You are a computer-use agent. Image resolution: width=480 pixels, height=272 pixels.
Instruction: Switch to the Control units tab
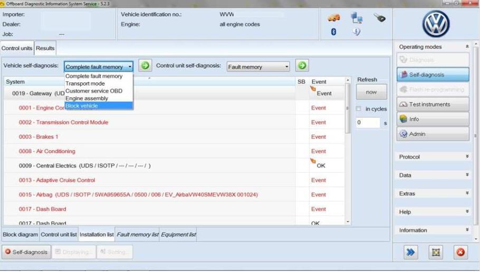[17, 48]
